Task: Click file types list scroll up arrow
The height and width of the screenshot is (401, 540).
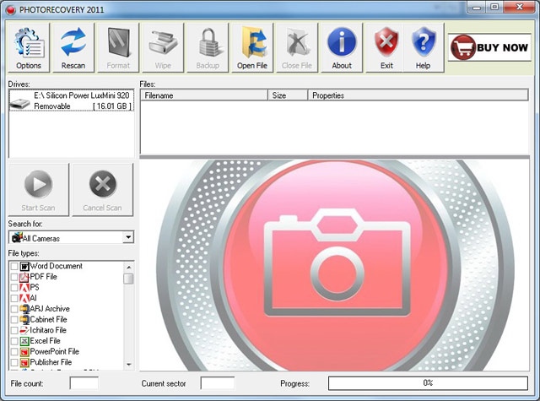Action: tap(128, 268)
